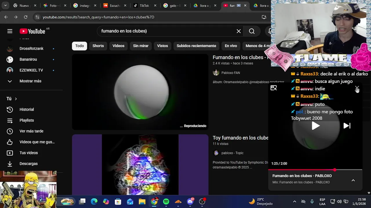Viewport: 371px width, 208px height.
Task: Show hidden system tray icons chevron
Action: click(294, 201)
